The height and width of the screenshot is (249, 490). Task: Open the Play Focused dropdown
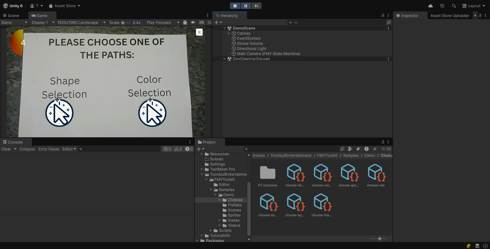pos(163,22)
